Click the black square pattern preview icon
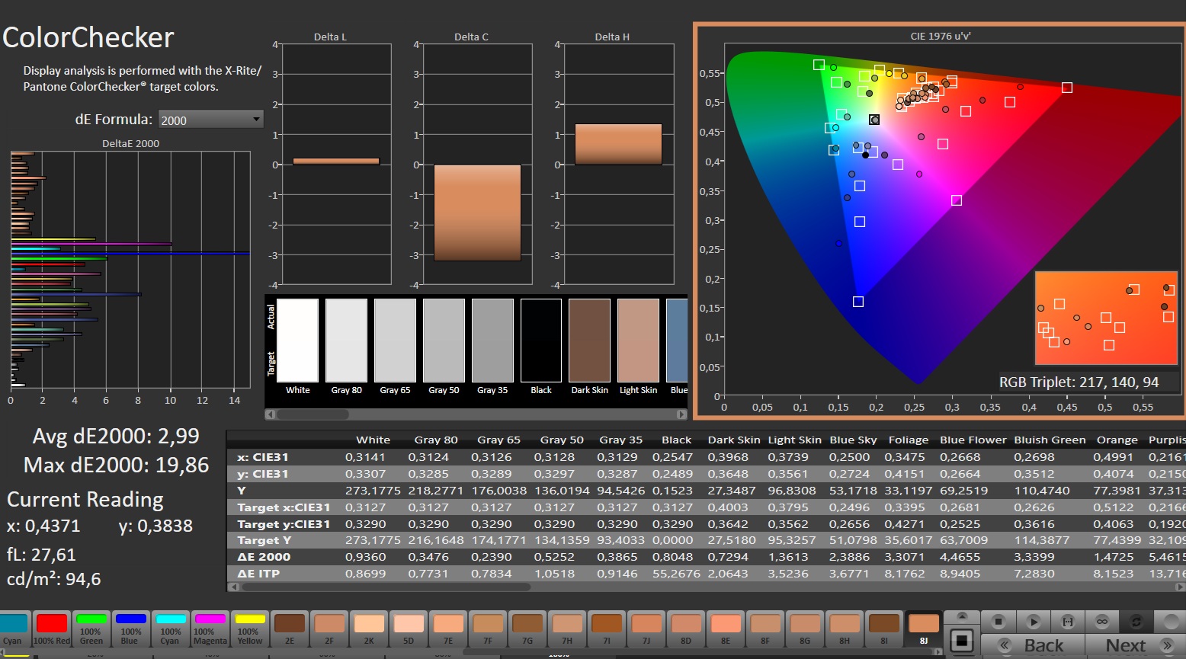 point(962,641)
